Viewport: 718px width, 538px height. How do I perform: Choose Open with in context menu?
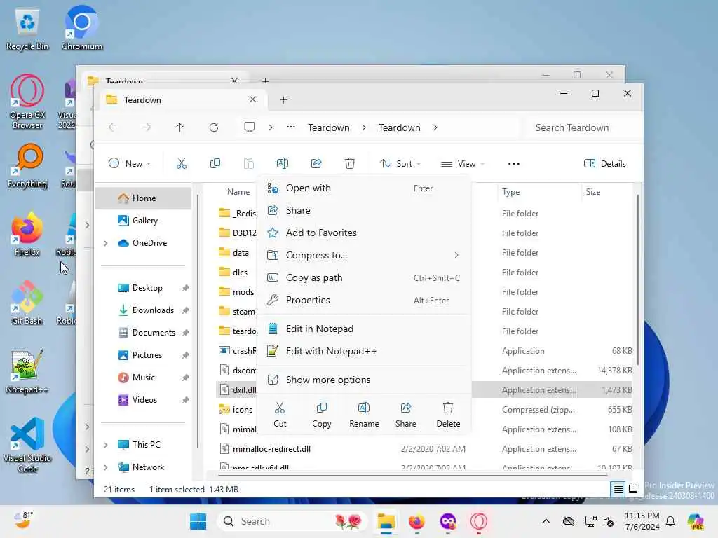(364, 188)
